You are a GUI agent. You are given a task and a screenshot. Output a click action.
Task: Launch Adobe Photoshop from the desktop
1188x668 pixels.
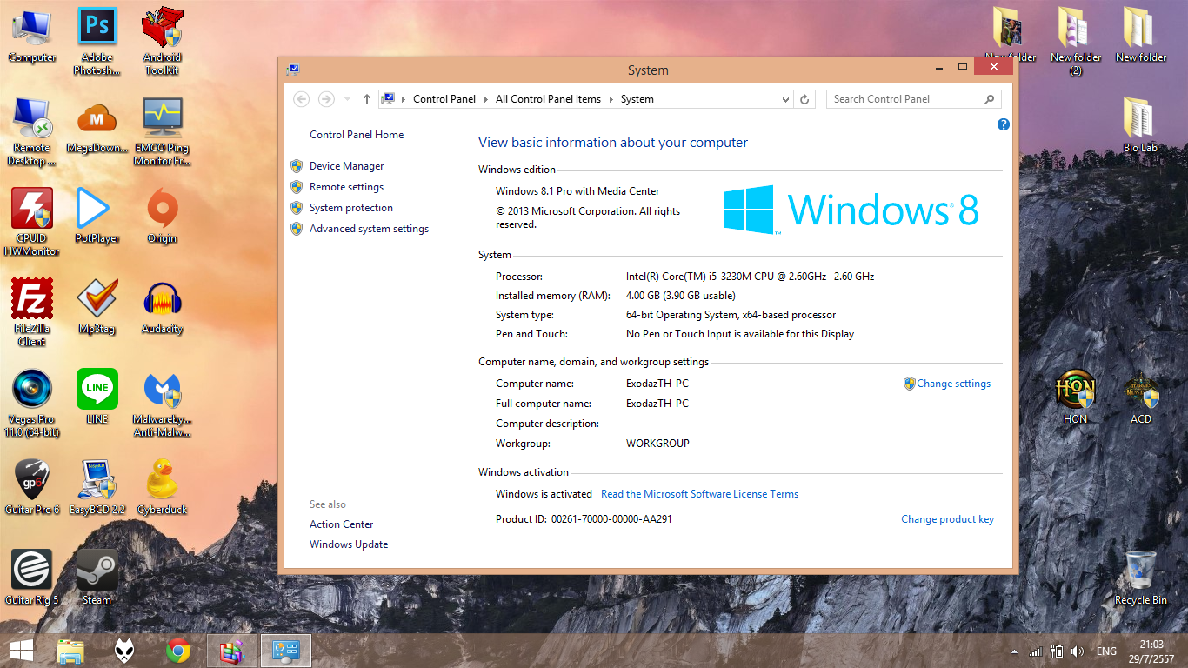pyautogui.click(x=97, y=41)
